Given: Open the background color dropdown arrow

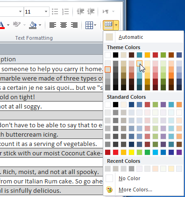Looking at the screenshot, I should pyautogui.click(x=40, y=25).
